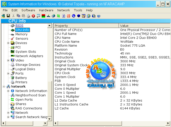The image size is (171, 127).
Task: Click the red stop X toolbar icon
Action: coord(33,16)
